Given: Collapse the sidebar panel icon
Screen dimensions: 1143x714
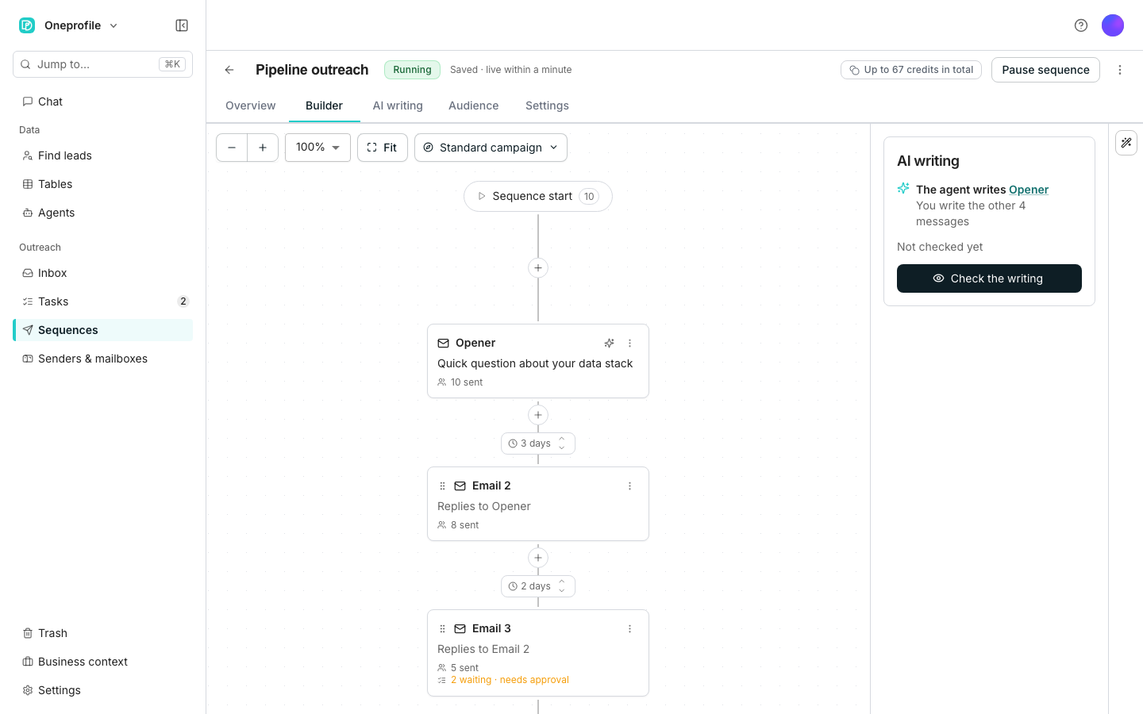Looking at the screenshot, I should coord(182,25).
